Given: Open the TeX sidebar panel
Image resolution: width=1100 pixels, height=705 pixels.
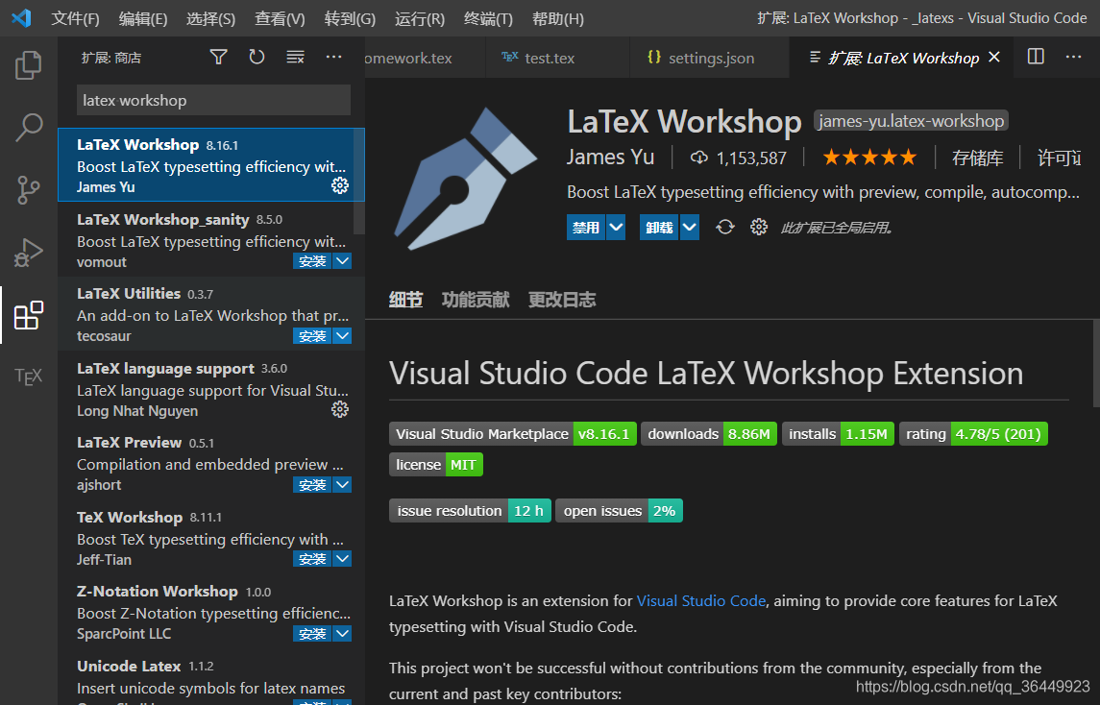Looking at the screenshot, I should [x=28, y=376].
